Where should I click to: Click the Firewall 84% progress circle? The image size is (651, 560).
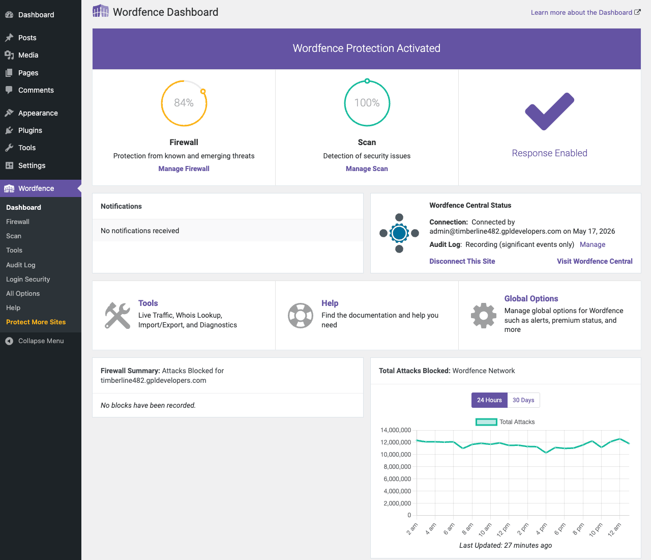[184, 103]
